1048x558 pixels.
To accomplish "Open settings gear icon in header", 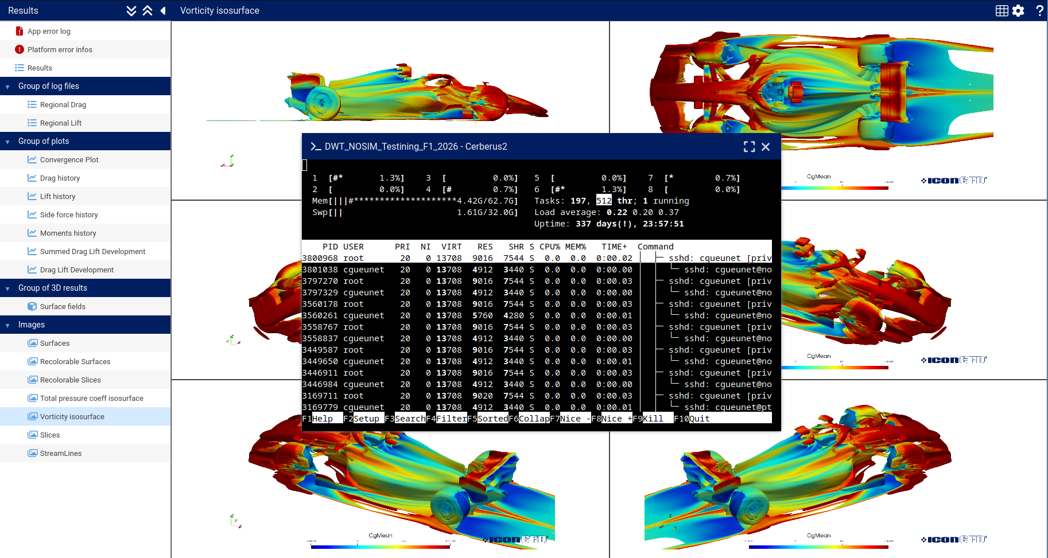I will (x=1018, y=11).
